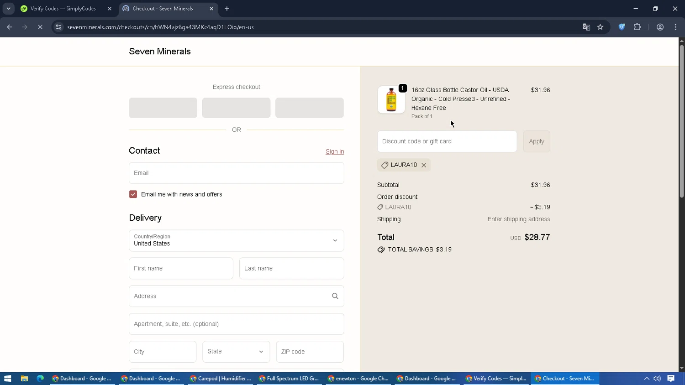The image size is (685, 385).
Task: Click the page vertical scrollbar thumb
Action: [x=681, y=121]
